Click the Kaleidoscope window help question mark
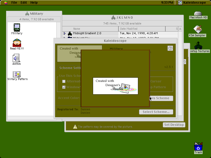 point(170,48)
